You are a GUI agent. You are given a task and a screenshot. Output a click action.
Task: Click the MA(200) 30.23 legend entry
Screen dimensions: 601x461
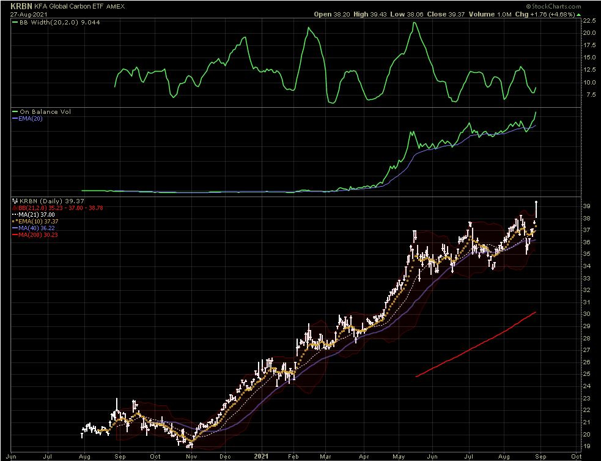[38, 235]
